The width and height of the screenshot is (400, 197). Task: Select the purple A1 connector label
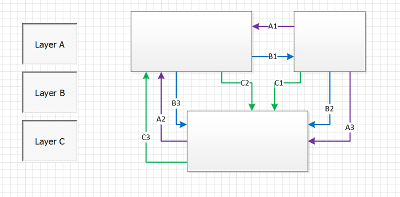click(x=272, y=26)
